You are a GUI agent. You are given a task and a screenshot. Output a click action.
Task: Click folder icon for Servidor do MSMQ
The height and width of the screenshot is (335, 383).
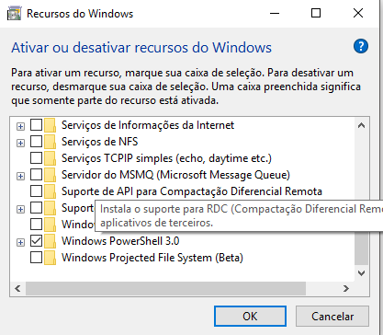coord(50,175)
